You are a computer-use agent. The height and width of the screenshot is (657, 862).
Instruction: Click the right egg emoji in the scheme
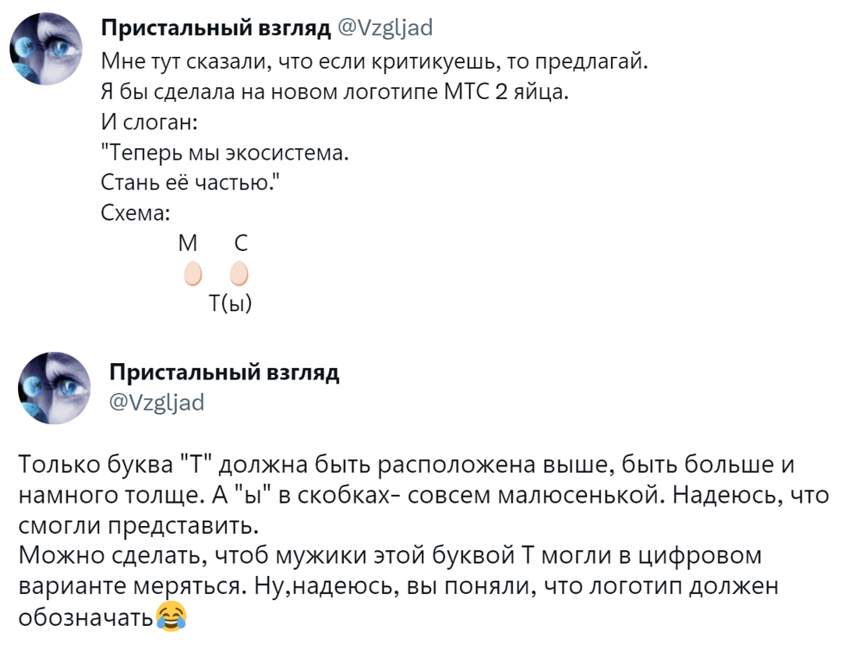pos(239,275)
